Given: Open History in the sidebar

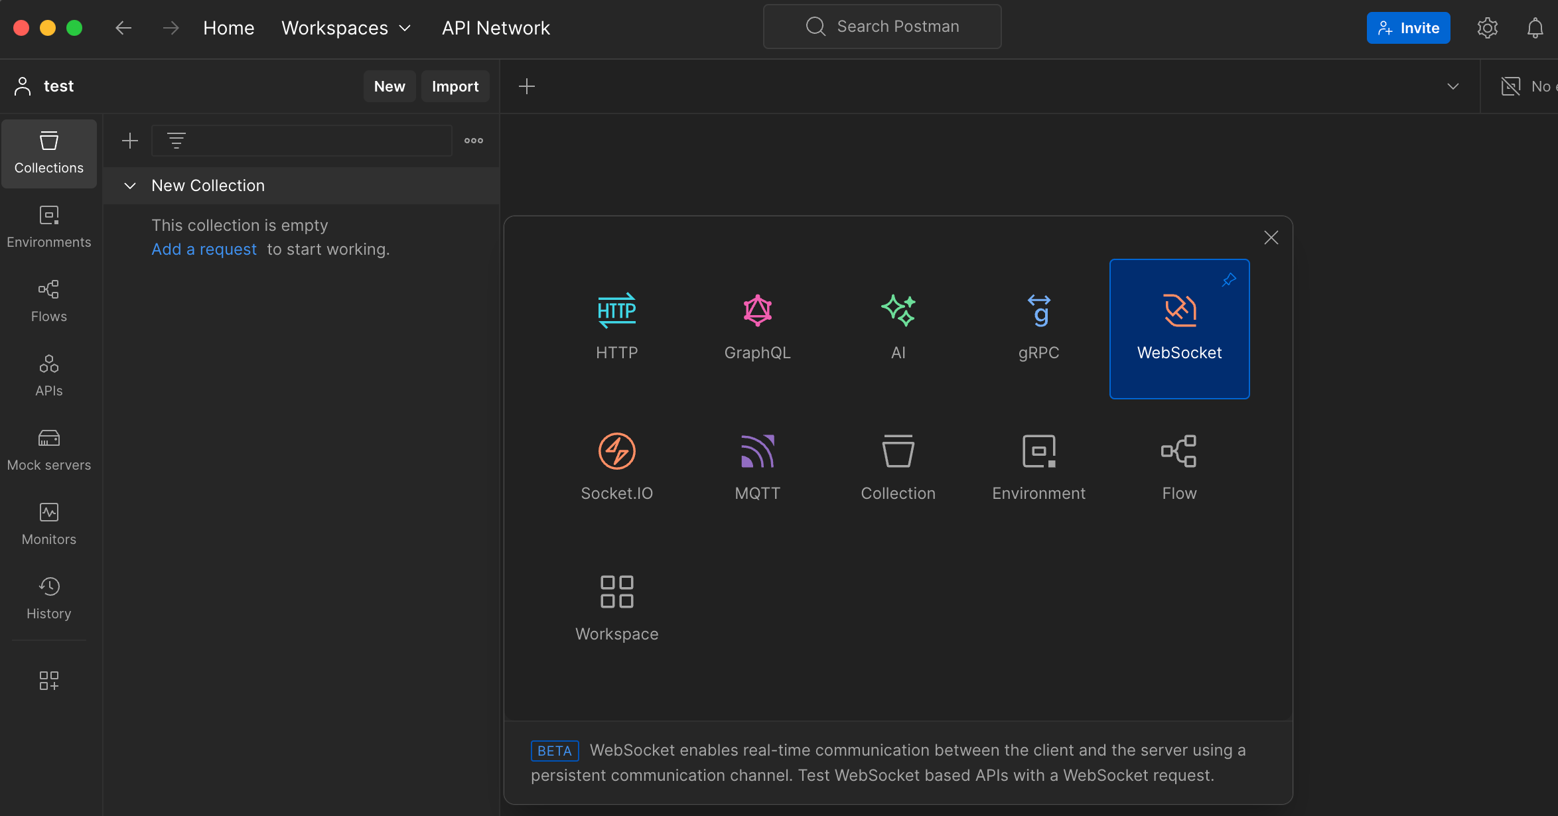Looking at the screenshot, I should (49, 598).
